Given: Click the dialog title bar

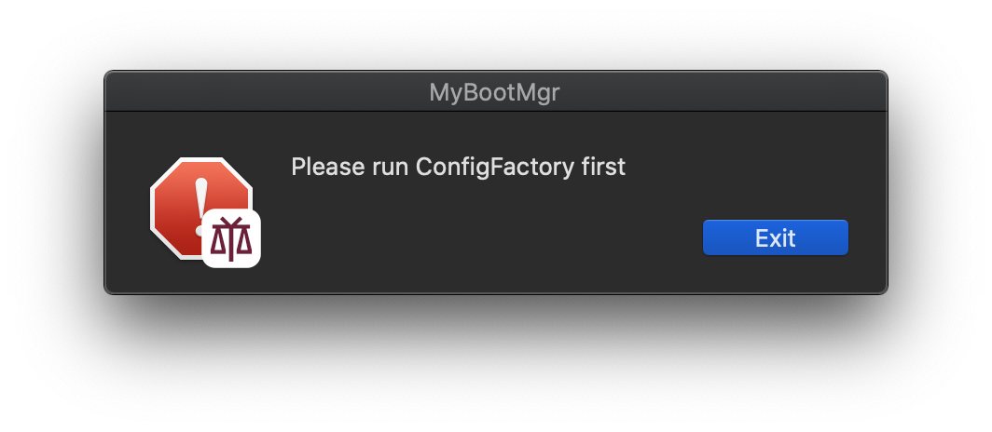Looking at the screenshot, I should [x=495, y=91].
